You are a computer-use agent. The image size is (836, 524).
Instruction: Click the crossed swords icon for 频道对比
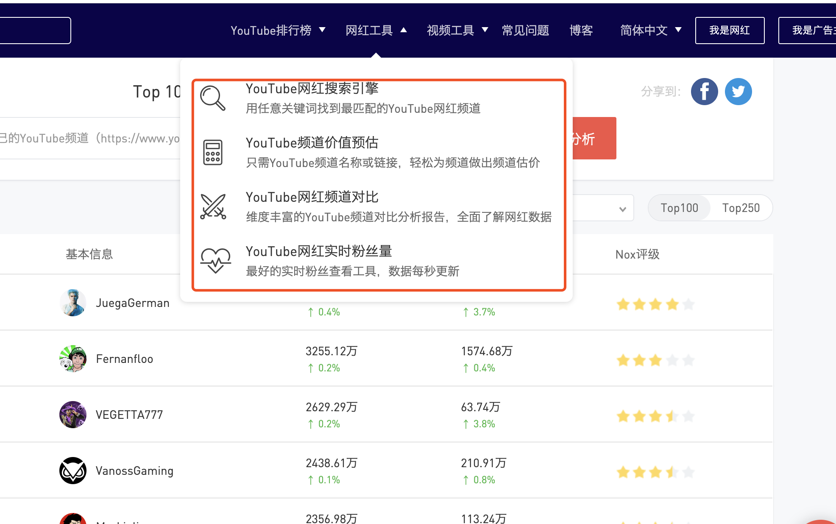tap(213, 206)
